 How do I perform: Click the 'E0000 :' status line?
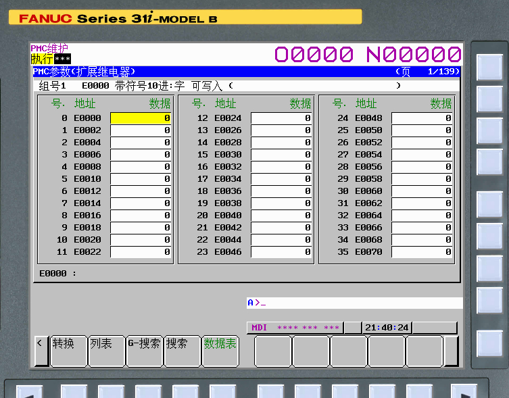pyautogui.click(x=57, y=274)
